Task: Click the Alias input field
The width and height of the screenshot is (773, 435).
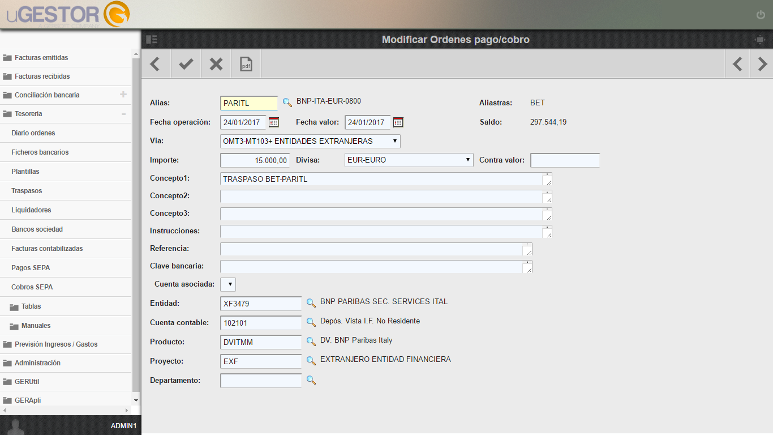Action: (x=249, y=103)
